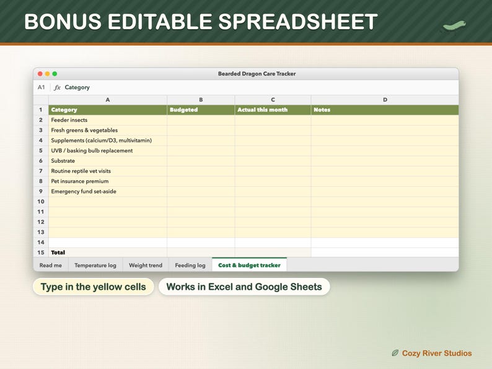Viewport: 492px width, 369px height.
Task: Click the Budgeted cell in the Total row
Action: pyautogui.click(x=201, y=253)
